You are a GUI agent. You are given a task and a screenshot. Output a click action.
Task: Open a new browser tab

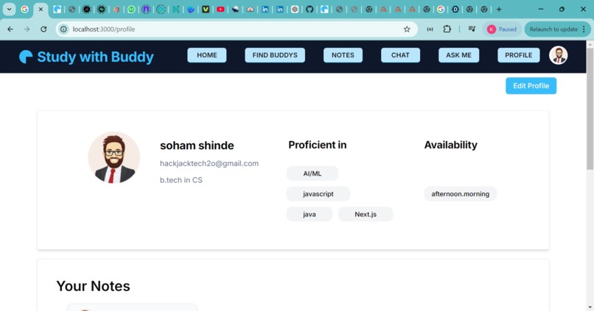(499, 10)
